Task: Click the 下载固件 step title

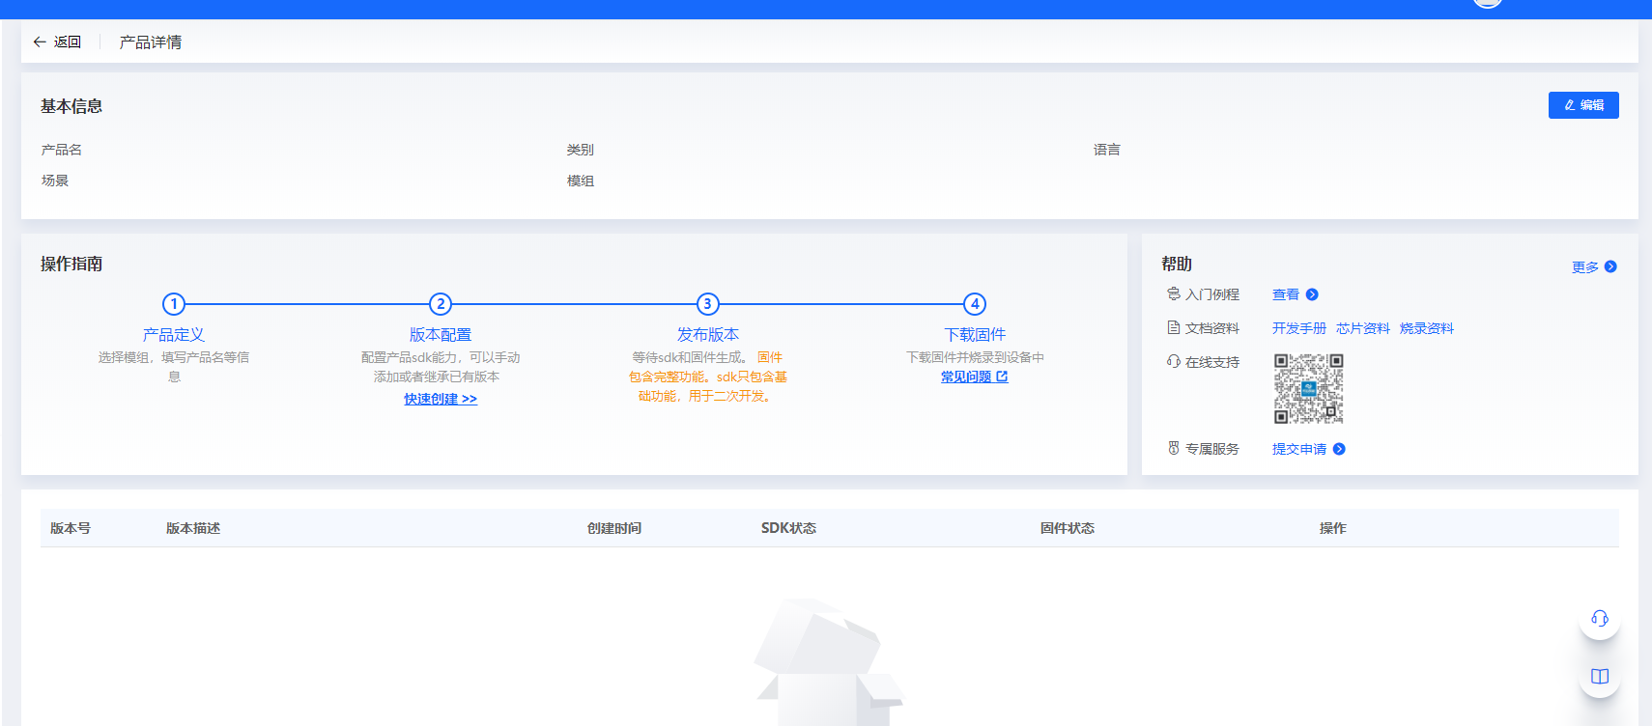Action: point(975,334)
